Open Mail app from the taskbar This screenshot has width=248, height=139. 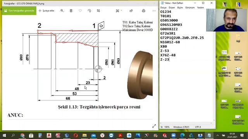[93, 136]
